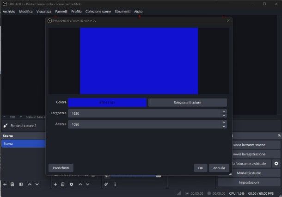This screenshot has width=282, height=197.
Task: Reset properties with Predefiniti button
Action: click(x=61, y=168)
